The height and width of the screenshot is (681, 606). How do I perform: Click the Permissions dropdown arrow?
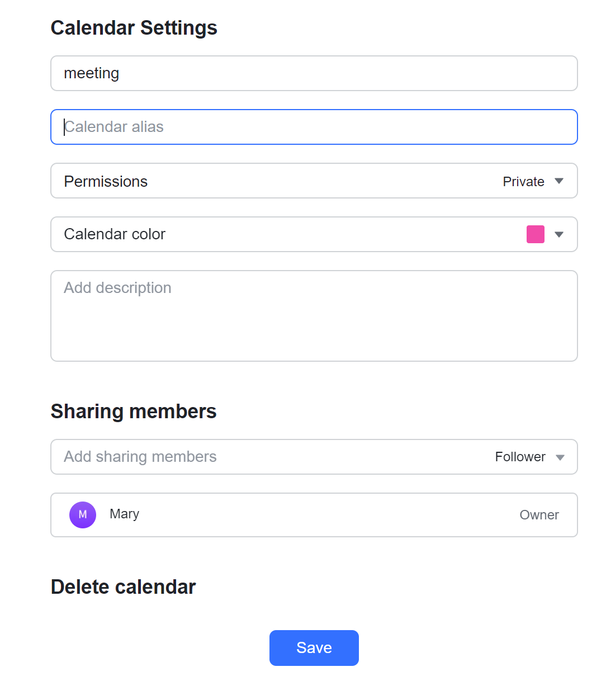[558, 181]
